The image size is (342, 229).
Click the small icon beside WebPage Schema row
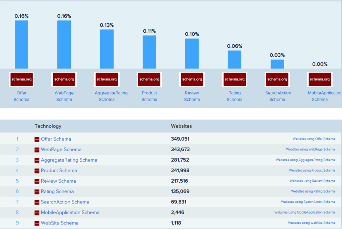[x=37, y=150]
